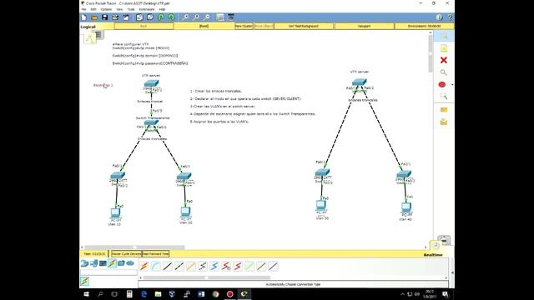Click the Zoom Reset magnifier icon
The image size is (534, 300).
[x=196, y=17]
